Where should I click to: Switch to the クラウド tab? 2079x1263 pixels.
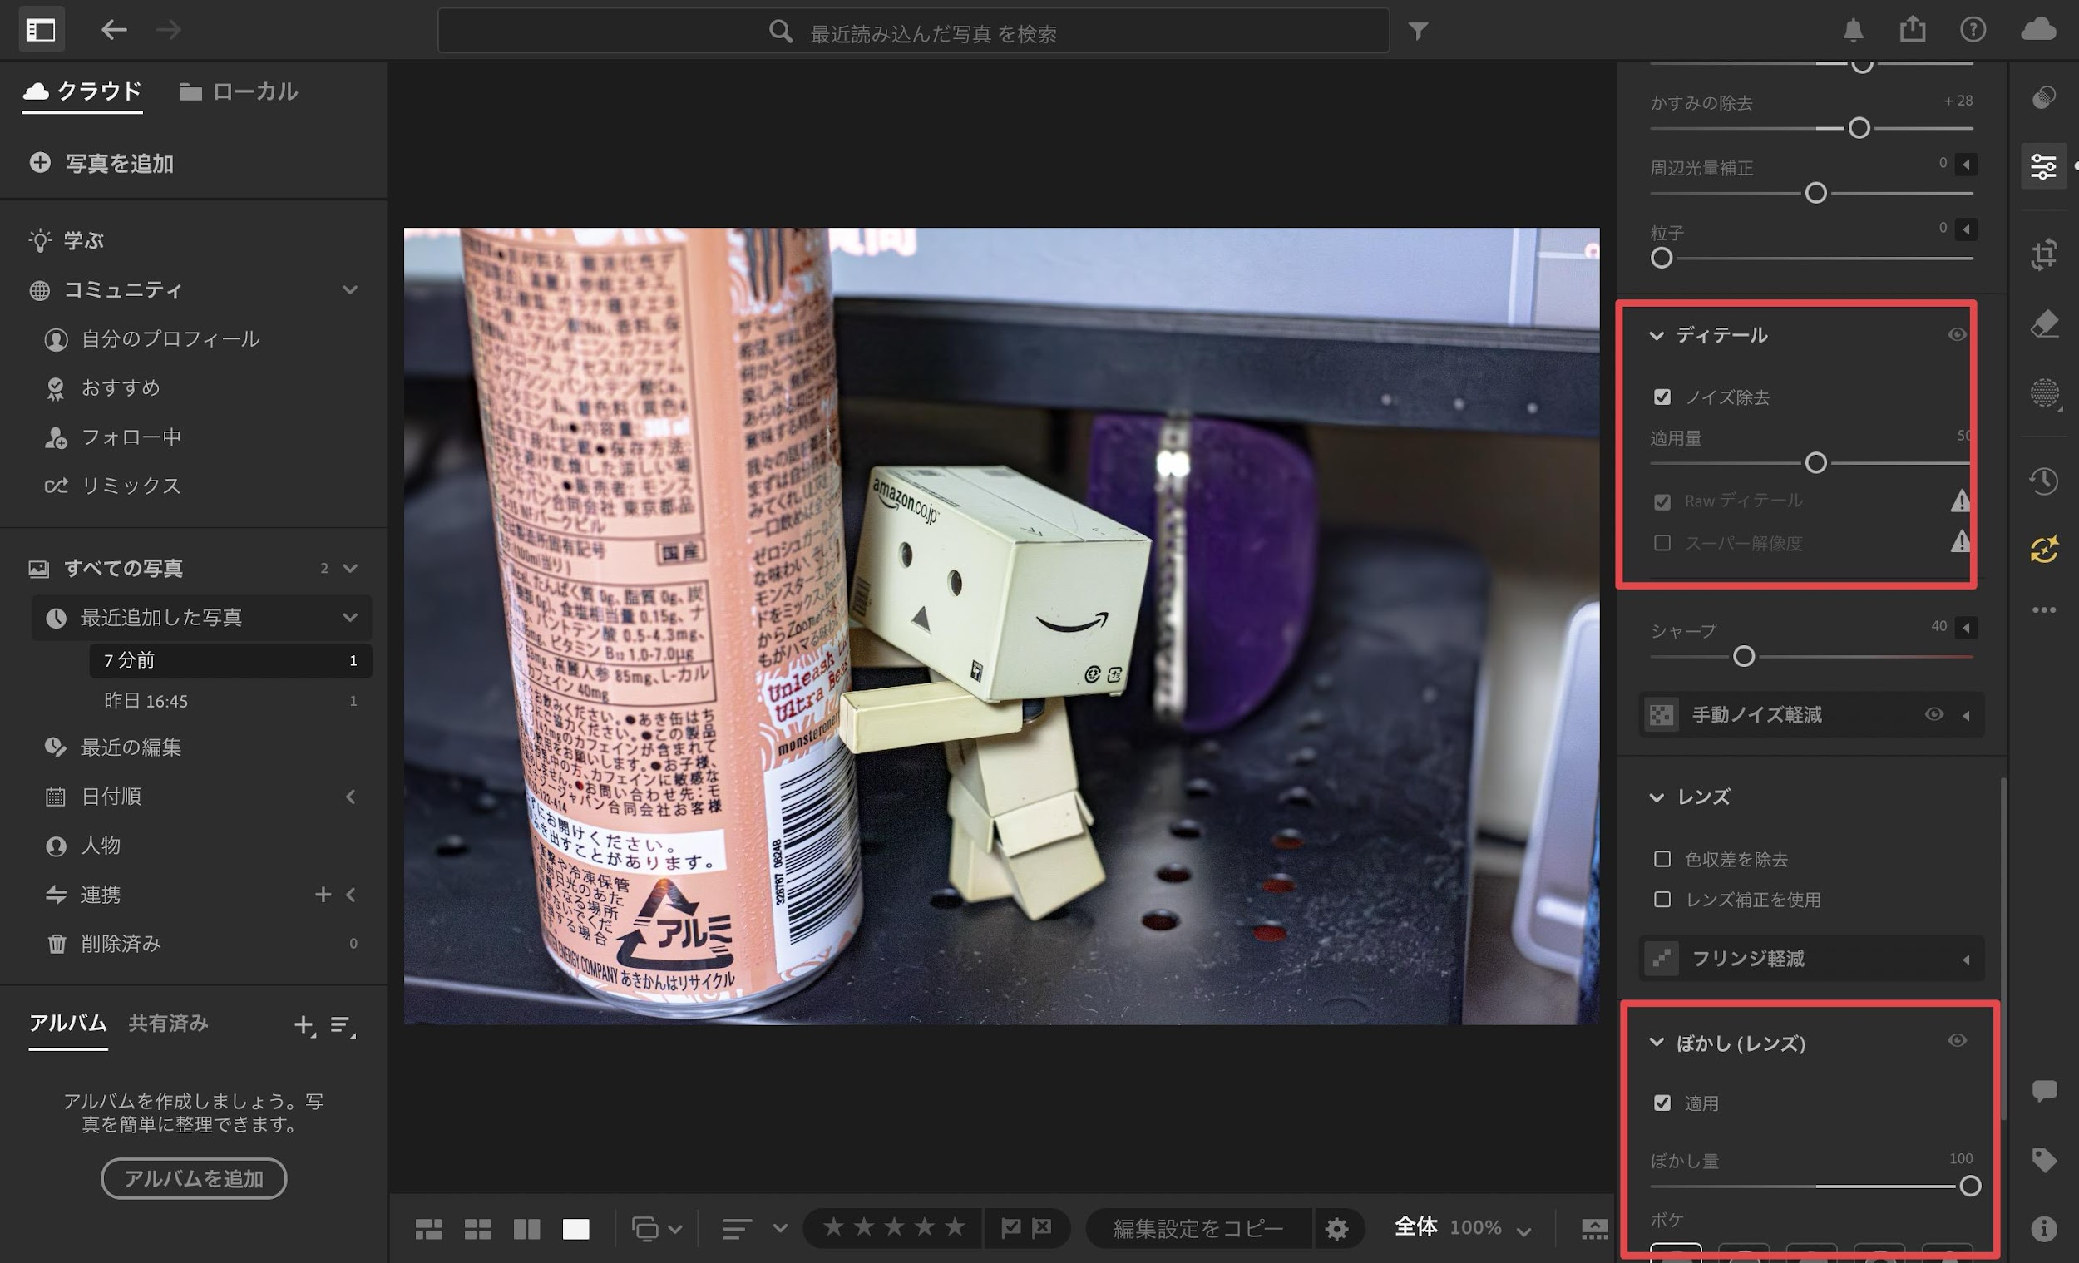[x=82, y=91]
